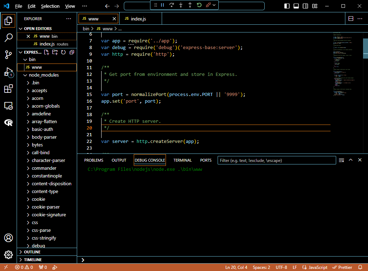Collapse the node_modules folder
368x271 pixels.
click(47, 75)
